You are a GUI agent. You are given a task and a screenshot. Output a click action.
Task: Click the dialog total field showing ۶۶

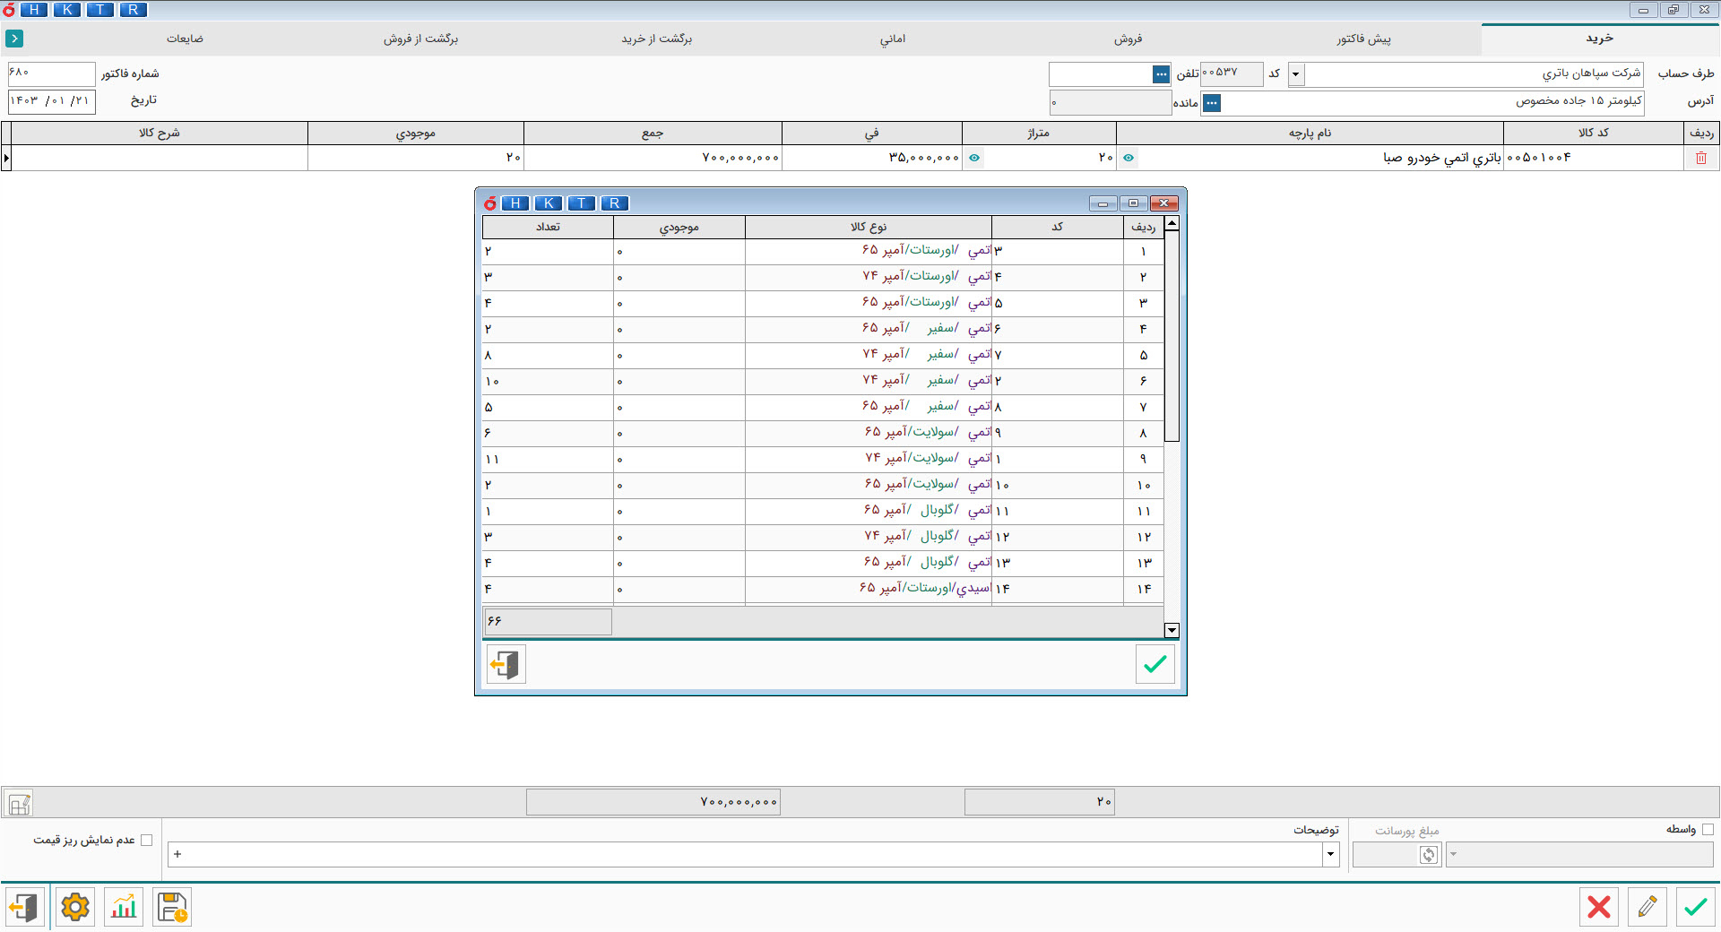click(x=548, y=621)
